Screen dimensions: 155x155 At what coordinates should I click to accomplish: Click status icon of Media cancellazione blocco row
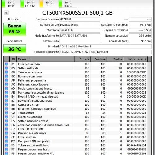tap(7, 88)
